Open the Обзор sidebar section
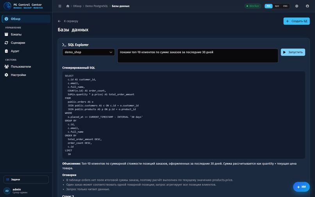 click(26, 19)
